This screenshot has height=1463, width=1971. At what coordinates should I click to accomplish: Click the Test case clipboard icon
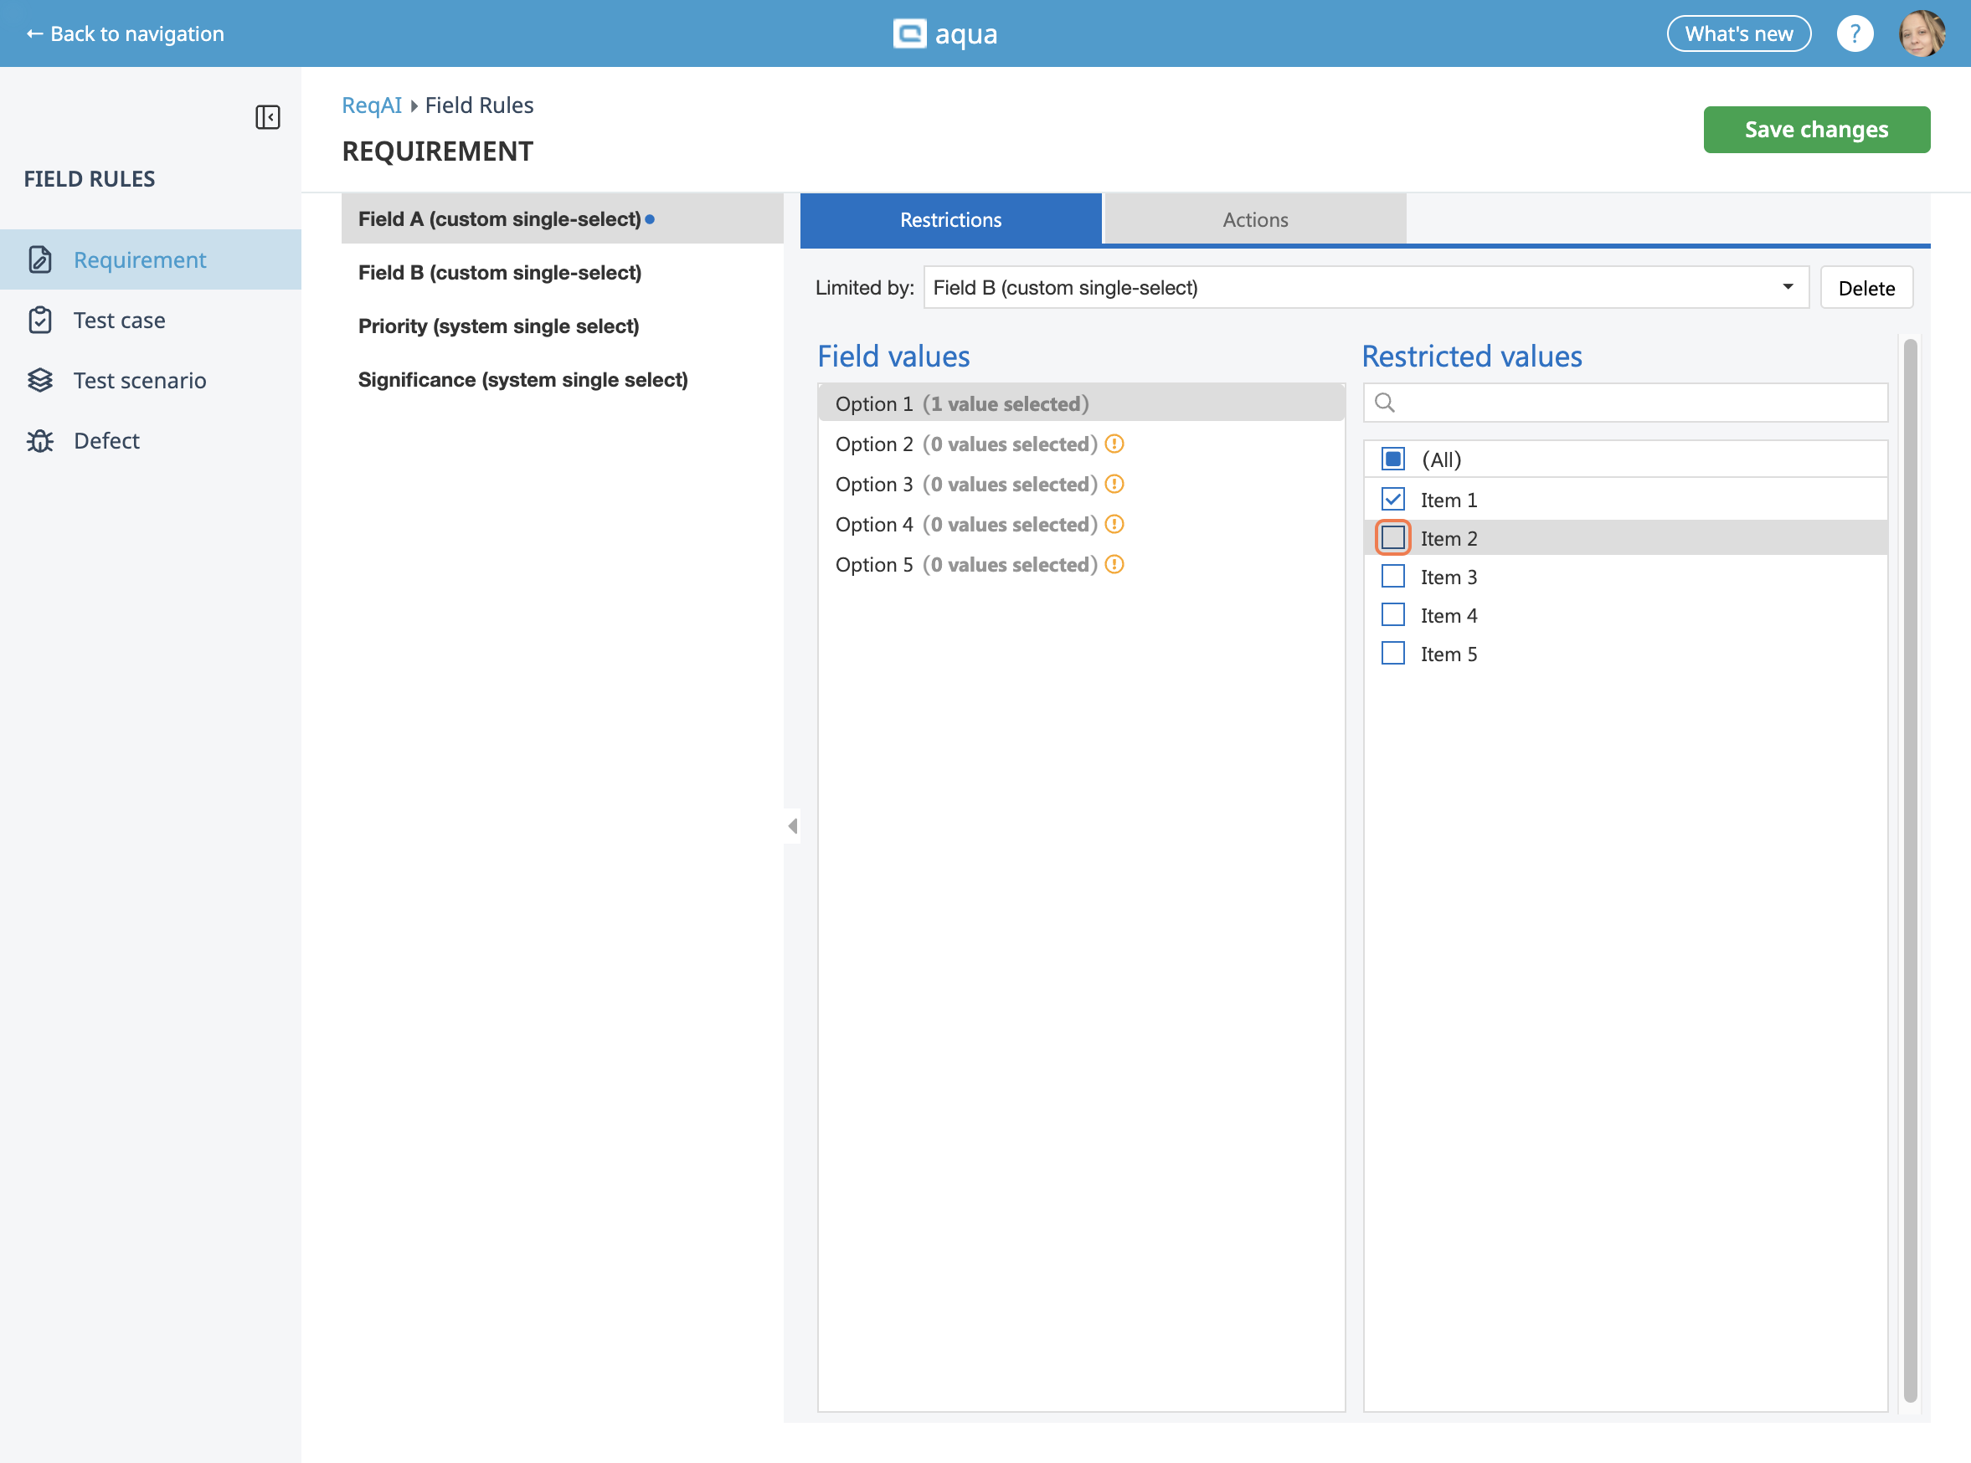coord(40,320)
